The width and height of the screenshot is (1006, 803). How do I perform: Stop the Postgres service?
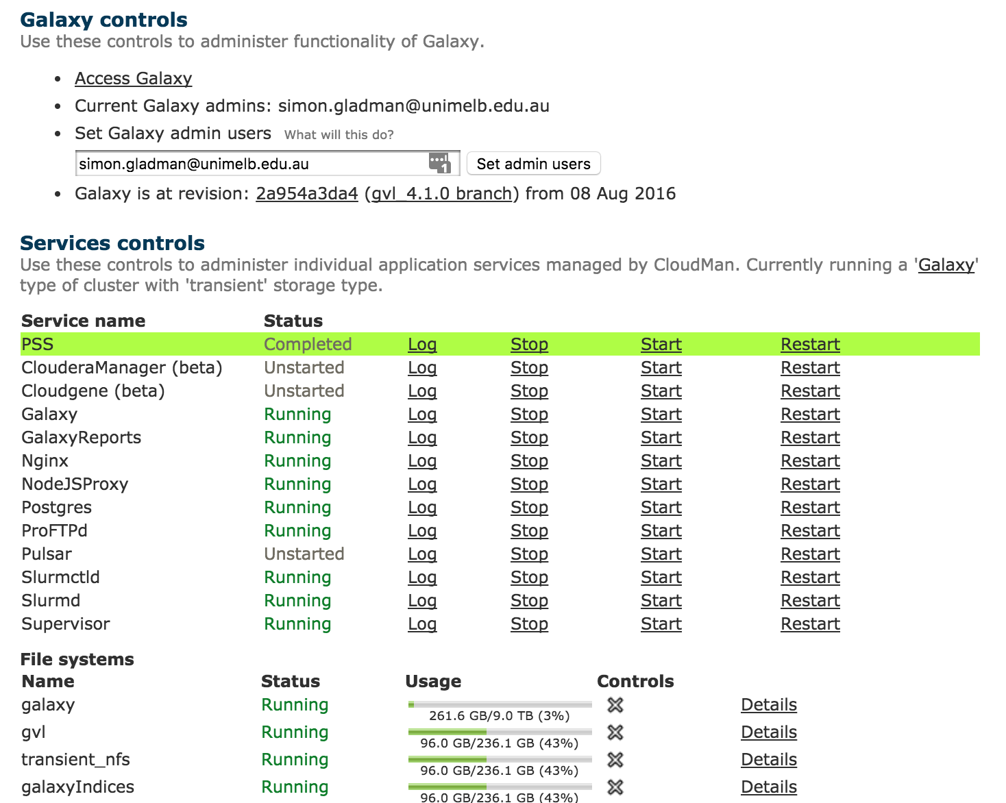[529, 508]
